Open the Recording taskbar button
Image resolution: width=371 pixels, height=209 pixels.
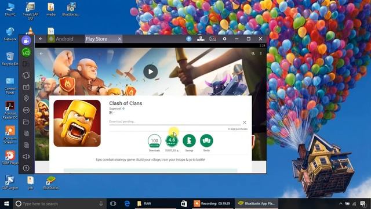(x=213, y=204)
